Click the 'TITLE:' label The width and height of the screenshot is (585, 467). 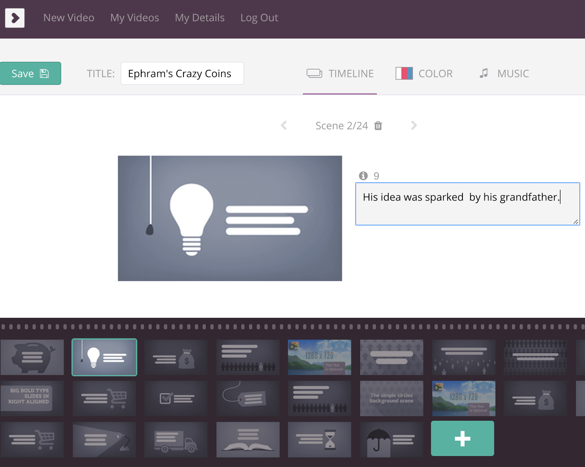click(101, 74)
